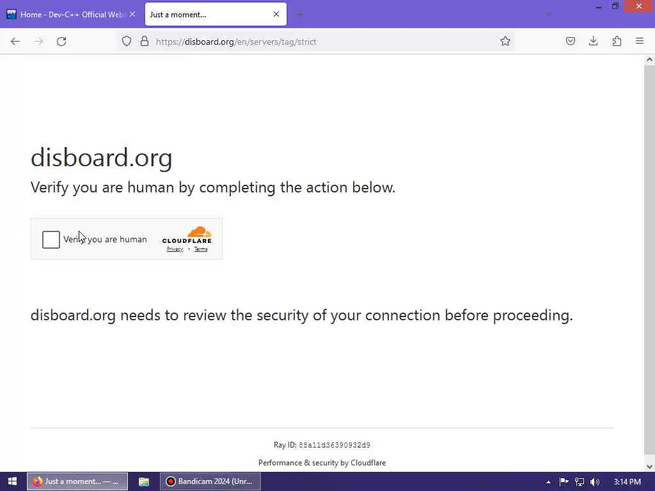Restore down the Firefox window

tap(615, 6)
